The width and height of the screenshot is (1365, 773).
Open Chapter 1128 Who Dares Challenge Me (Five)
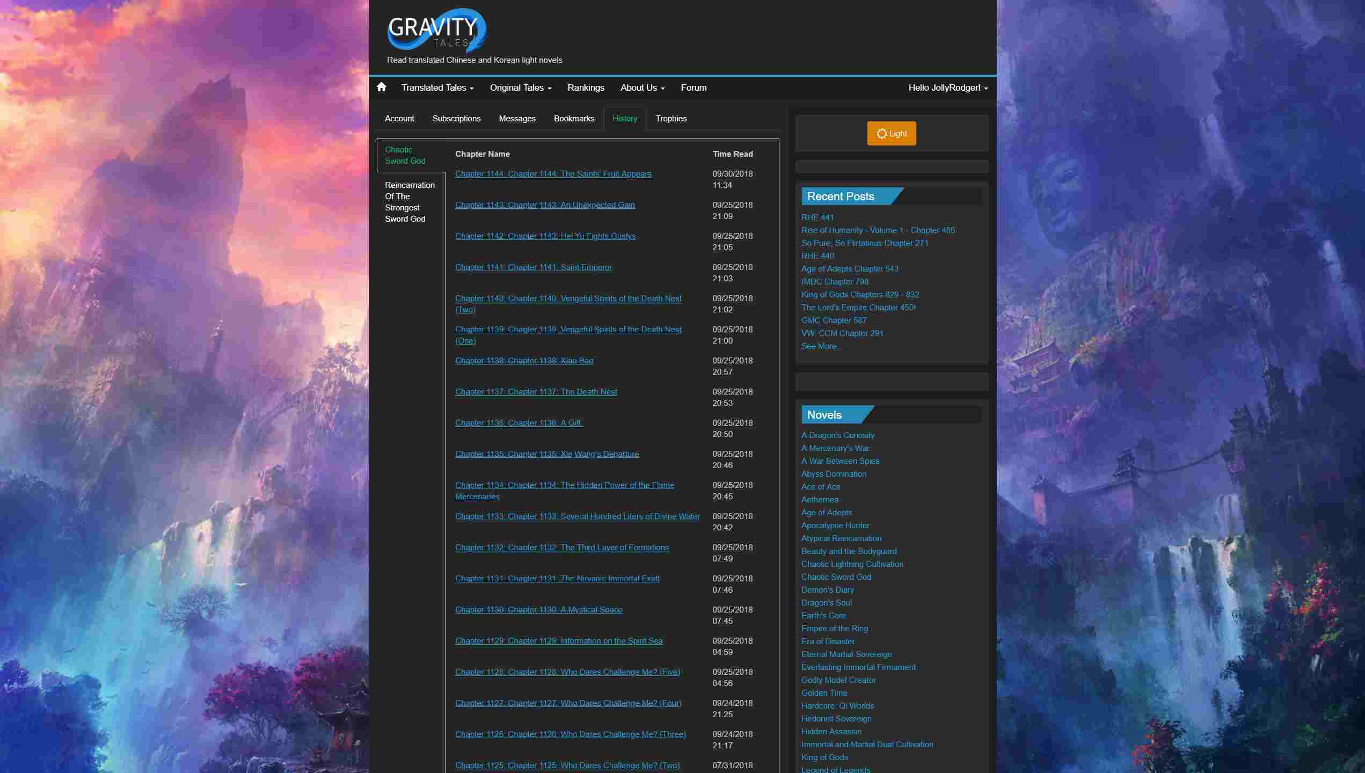(x=567, y=672)
